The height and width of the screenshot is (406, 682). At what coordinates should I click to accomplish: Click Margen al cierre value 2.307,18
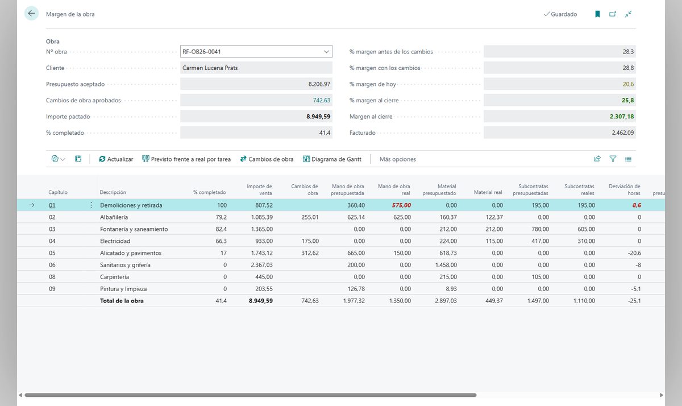click(x=621, y=117)
